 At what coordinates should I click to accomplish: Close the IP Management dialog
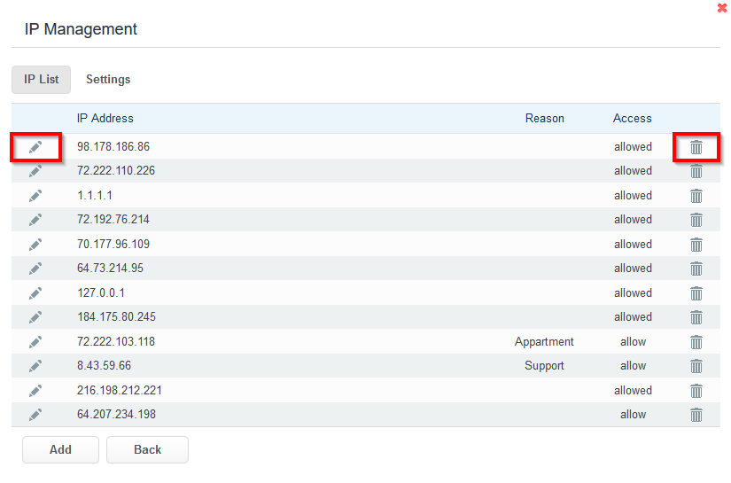click(722, 8)
